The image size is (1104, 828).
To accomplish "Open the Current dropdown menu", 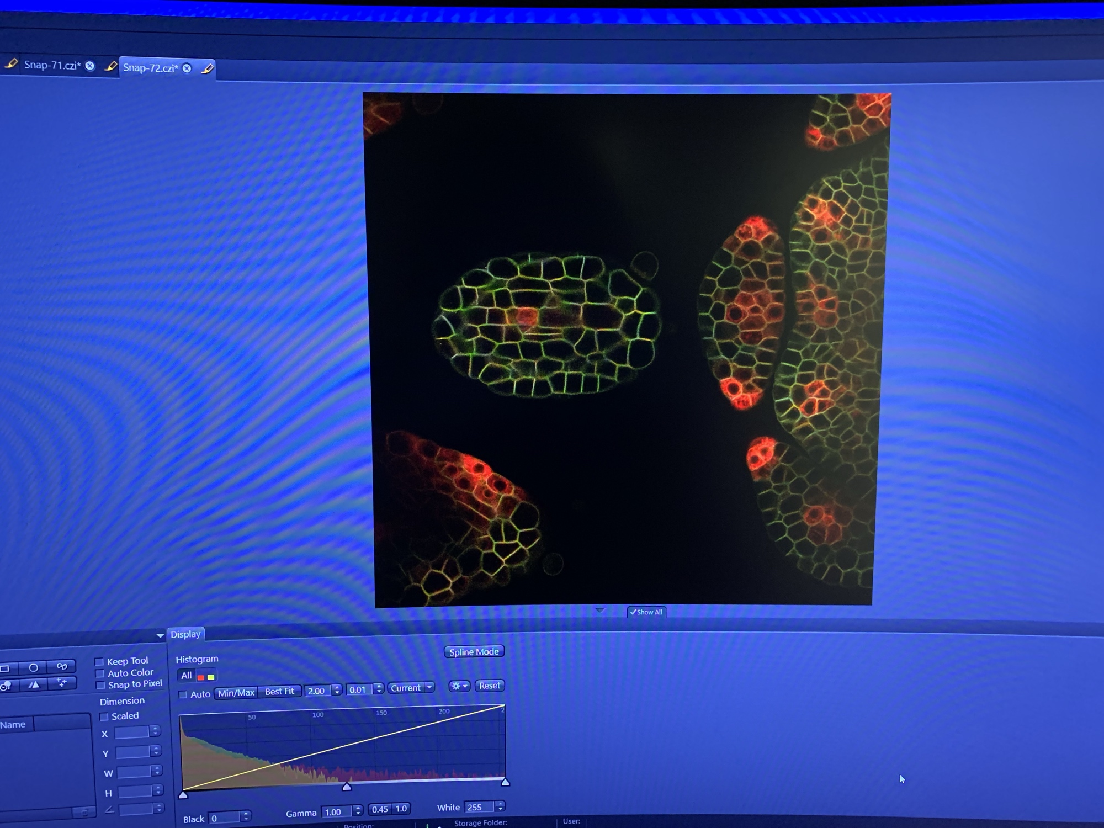I will tap(411, 688).
